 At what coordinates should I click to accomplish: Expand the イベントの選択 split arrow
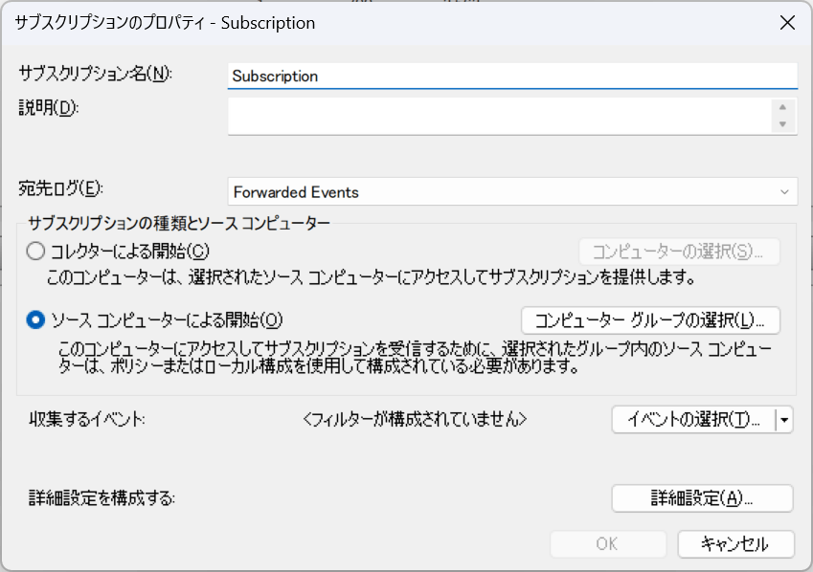[784, 419]
